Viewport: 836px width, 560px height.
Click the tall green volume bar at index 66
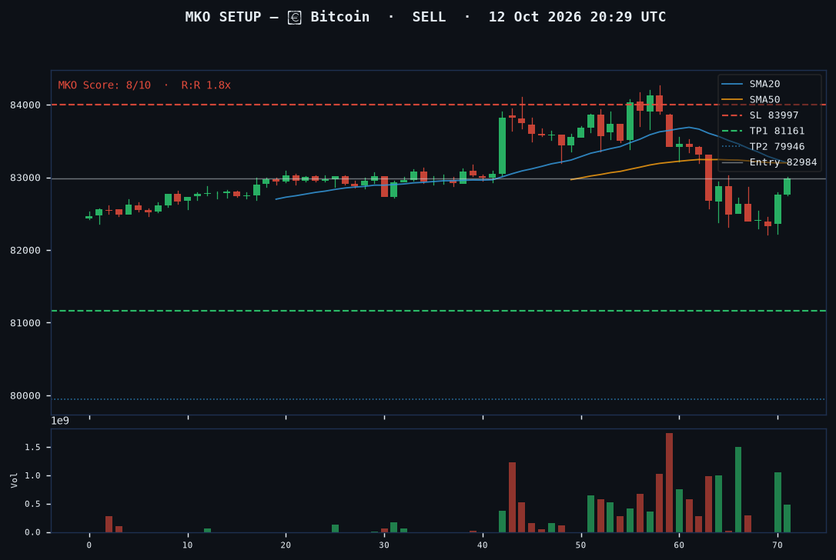tap(738, 490)
